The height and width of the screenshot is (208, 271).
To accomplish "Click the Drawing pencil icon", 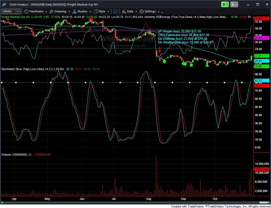I will (x=52, y=11).
